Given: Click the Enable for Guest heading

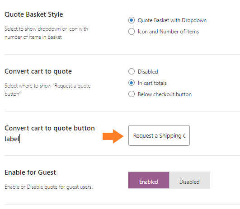Looking at the screenshot, I should pyautogui.click(x=30, y=172).
